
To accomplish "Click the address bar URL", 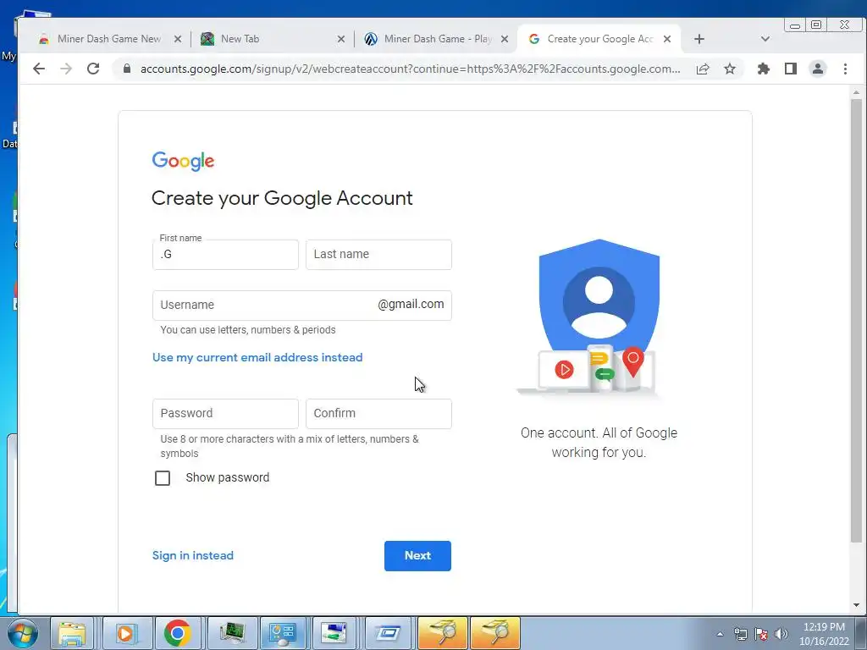I will coord(410,69).
